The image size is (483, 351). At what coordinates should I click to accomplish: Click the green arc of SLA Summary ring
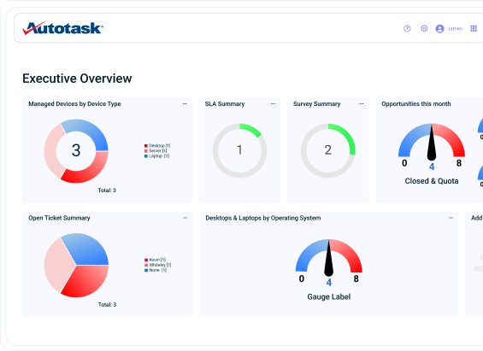pos(252,129)
